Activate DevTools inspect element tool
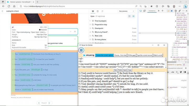 [140, 11]
